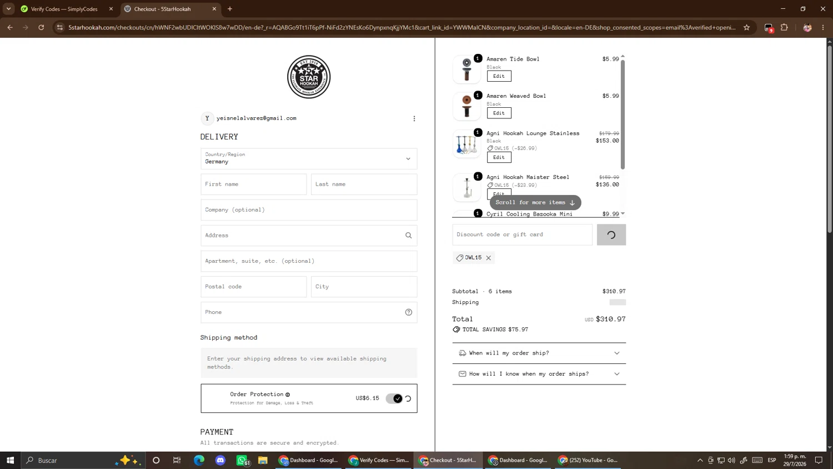833x469 pixels.
Task: Open the extension with red badge
Action: point(769,28)
